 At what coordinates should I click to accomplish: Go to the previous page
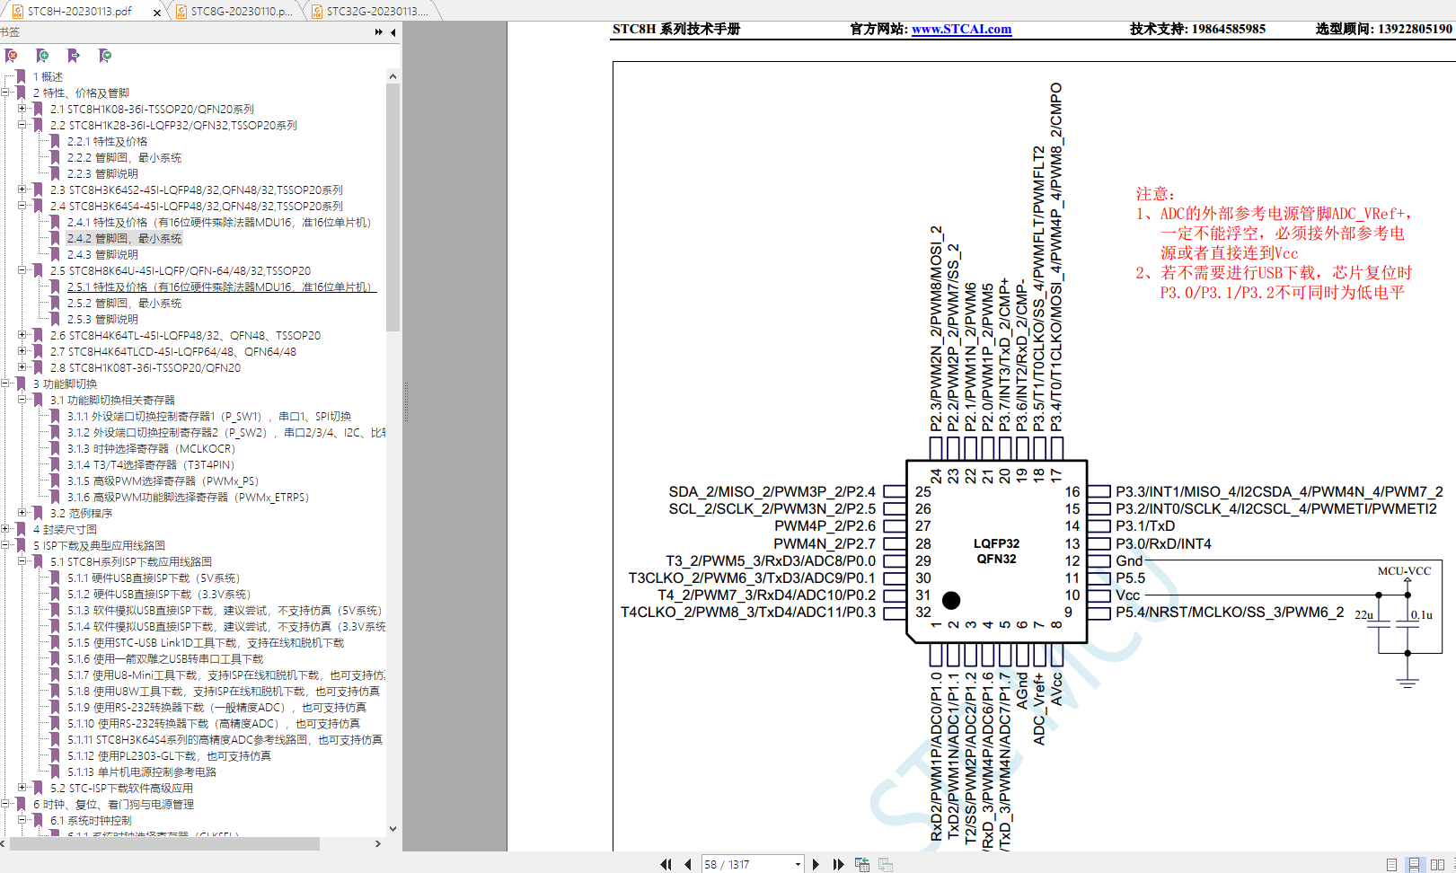click(687, 864)
